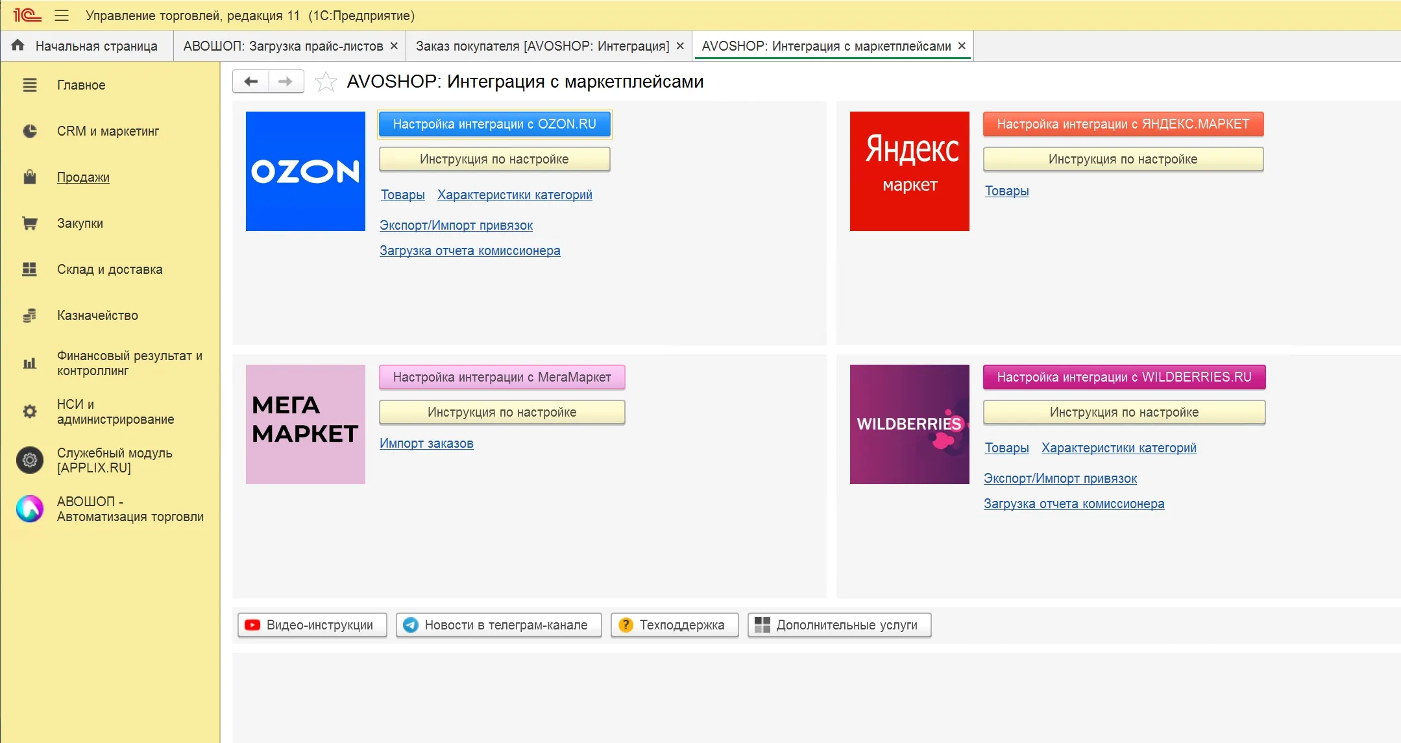Open the Склад и доставка section
Image resolution: width=1401 pixels, height=743 pixels.
[110, 269]
